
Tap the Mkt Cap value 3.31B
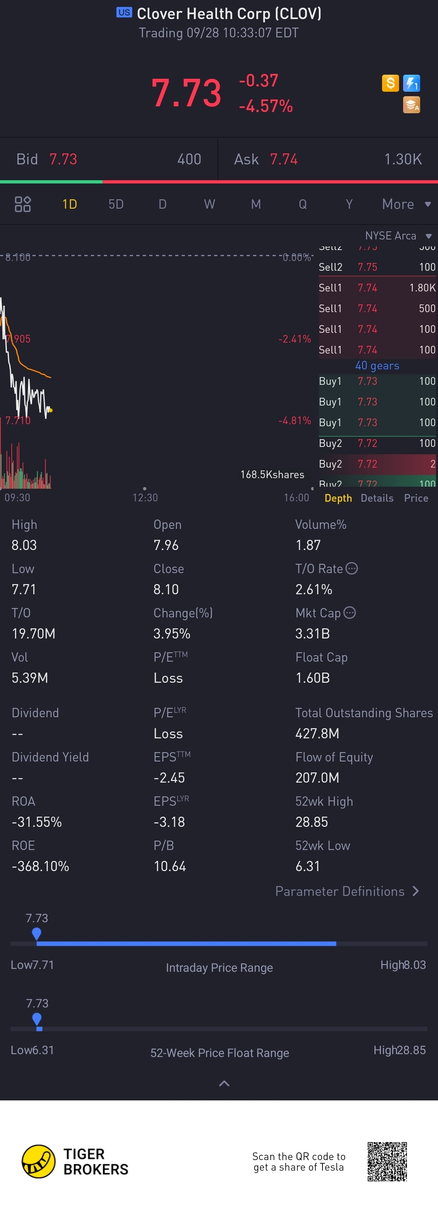(313, 633)
